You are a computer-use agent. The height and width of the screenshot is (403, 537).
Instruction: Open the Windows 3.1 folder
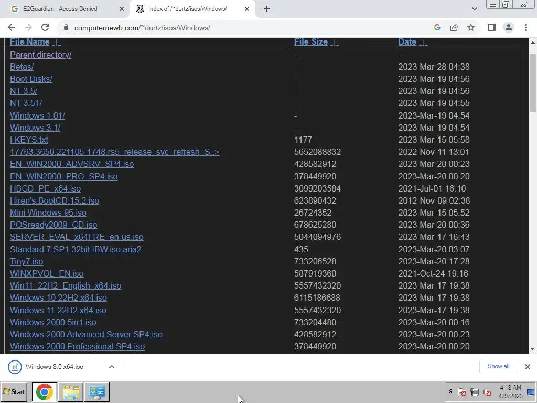[35, 128]
